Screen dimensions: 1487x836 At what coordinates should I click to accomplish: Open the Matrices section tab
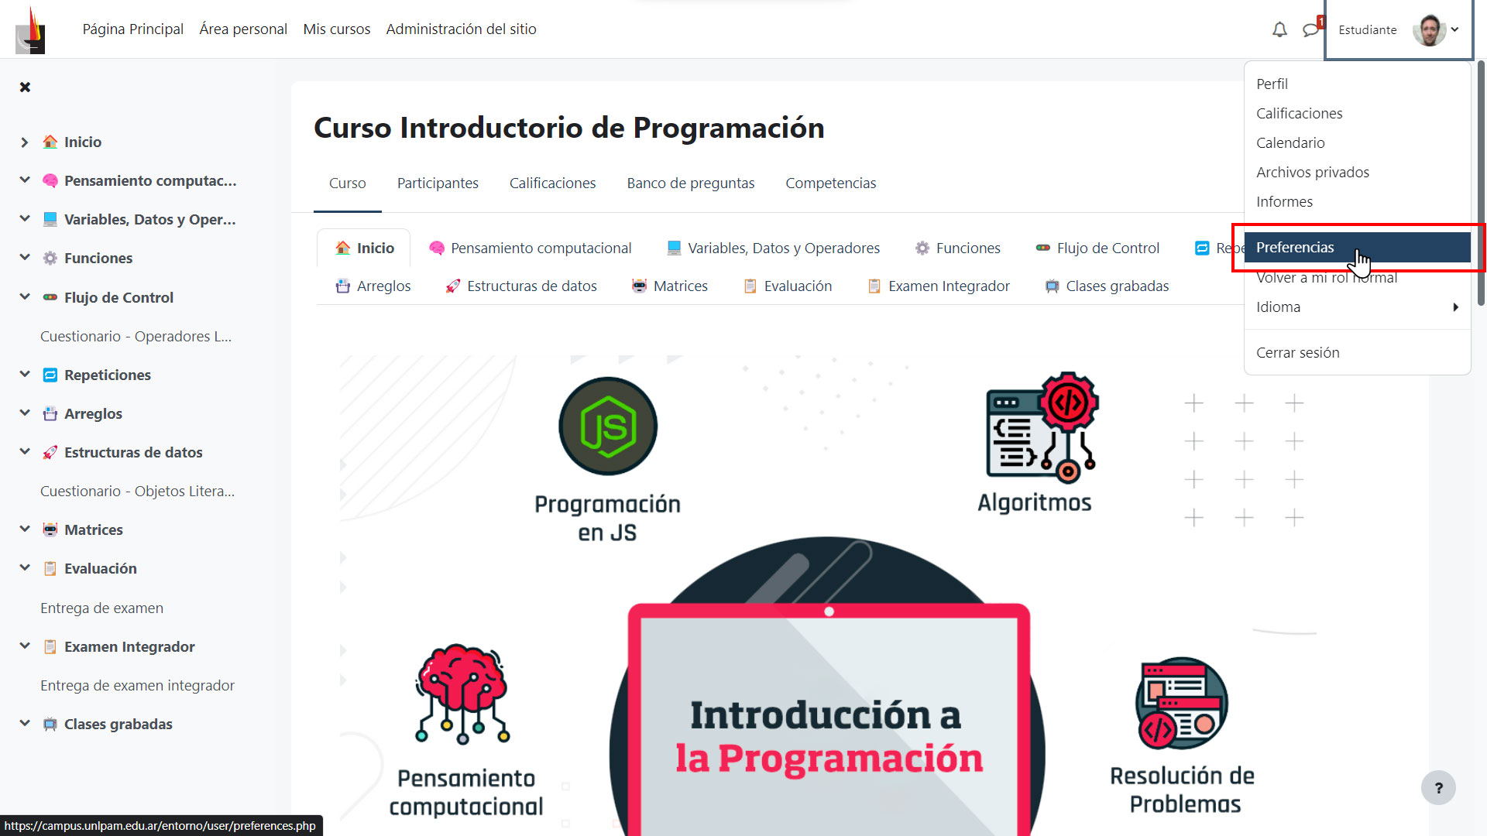[669, 286]
